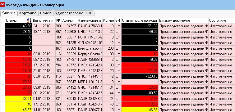Click the application icon in title bar

click(x=2, y=5)
